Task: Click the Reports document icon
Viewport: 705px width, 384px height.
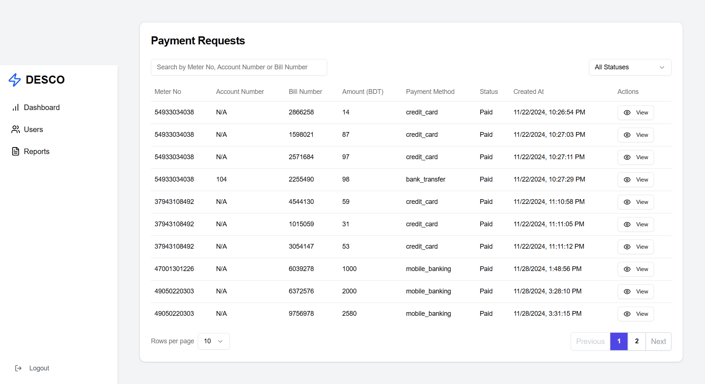Action: point(15,151)
